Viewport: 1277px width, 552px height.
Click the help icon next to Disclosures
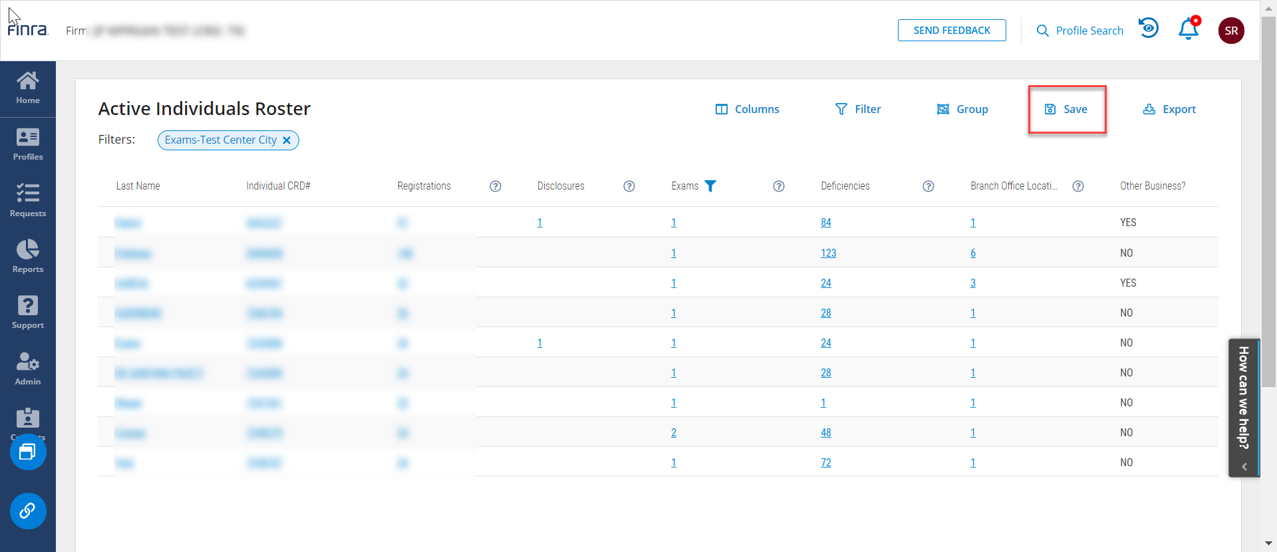coord(629,186)
